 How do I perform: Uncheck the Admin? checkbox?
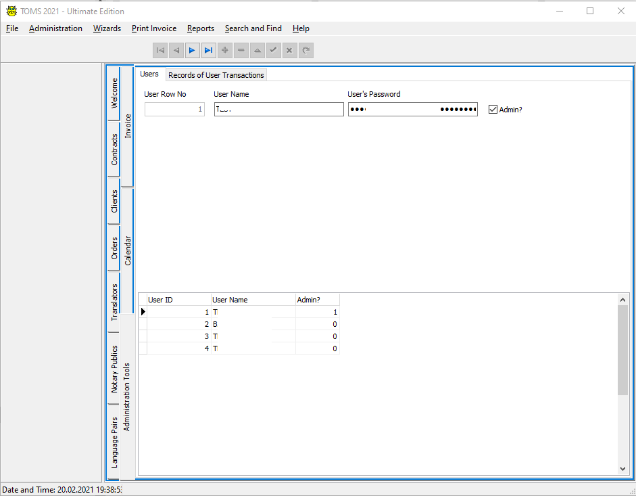click(x=493, y=109)
